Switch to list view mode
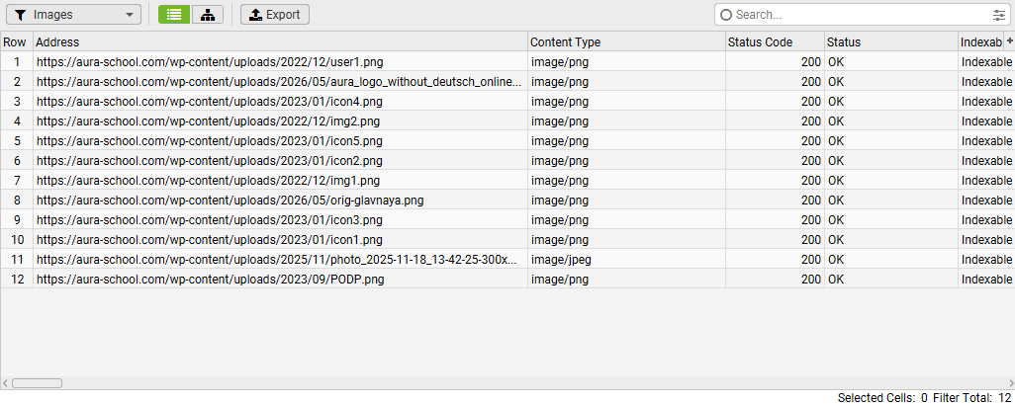This screenshot has height=404, width=1015. [x=174, y=14]
